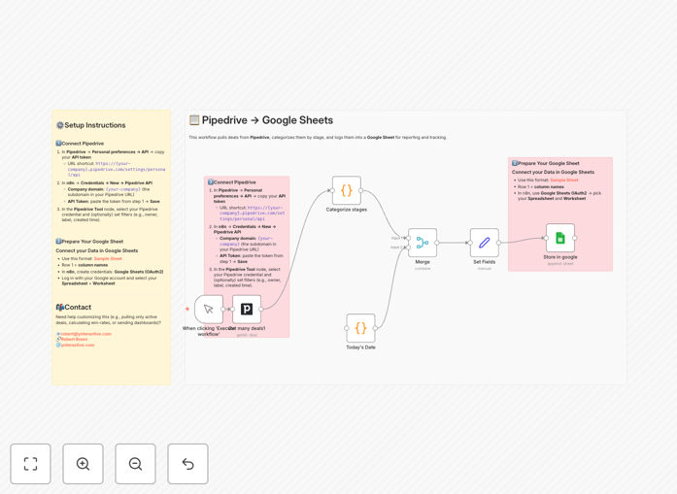Click the Categorize stages label
Image resolution: width=677 pixels, height=494 pixels.
coord(347,210)
